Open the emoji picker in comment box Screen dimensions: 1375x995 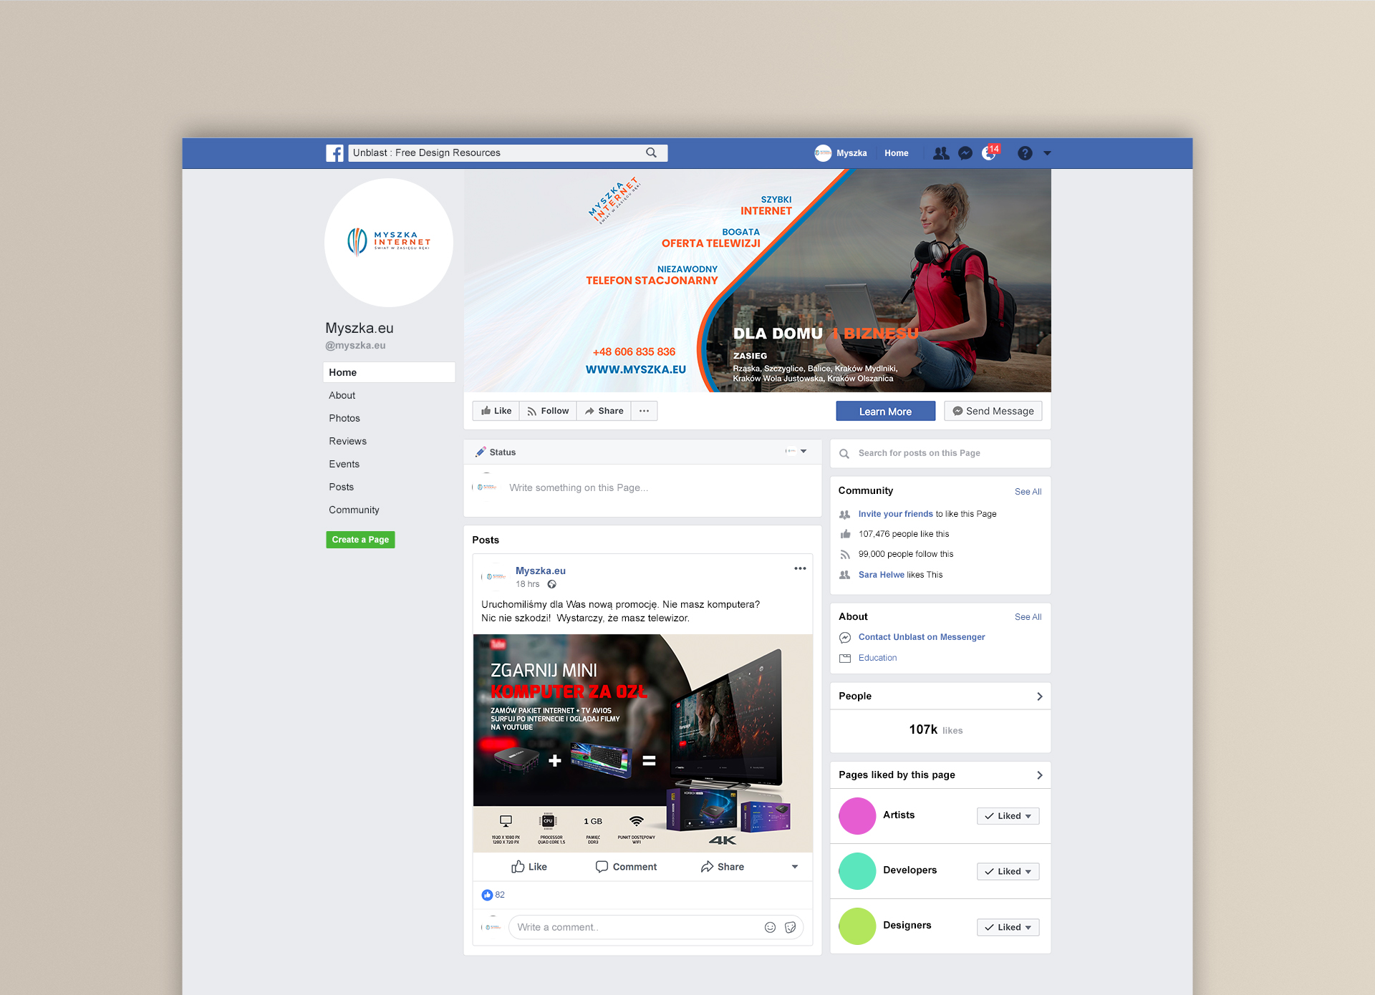[771, 927]
